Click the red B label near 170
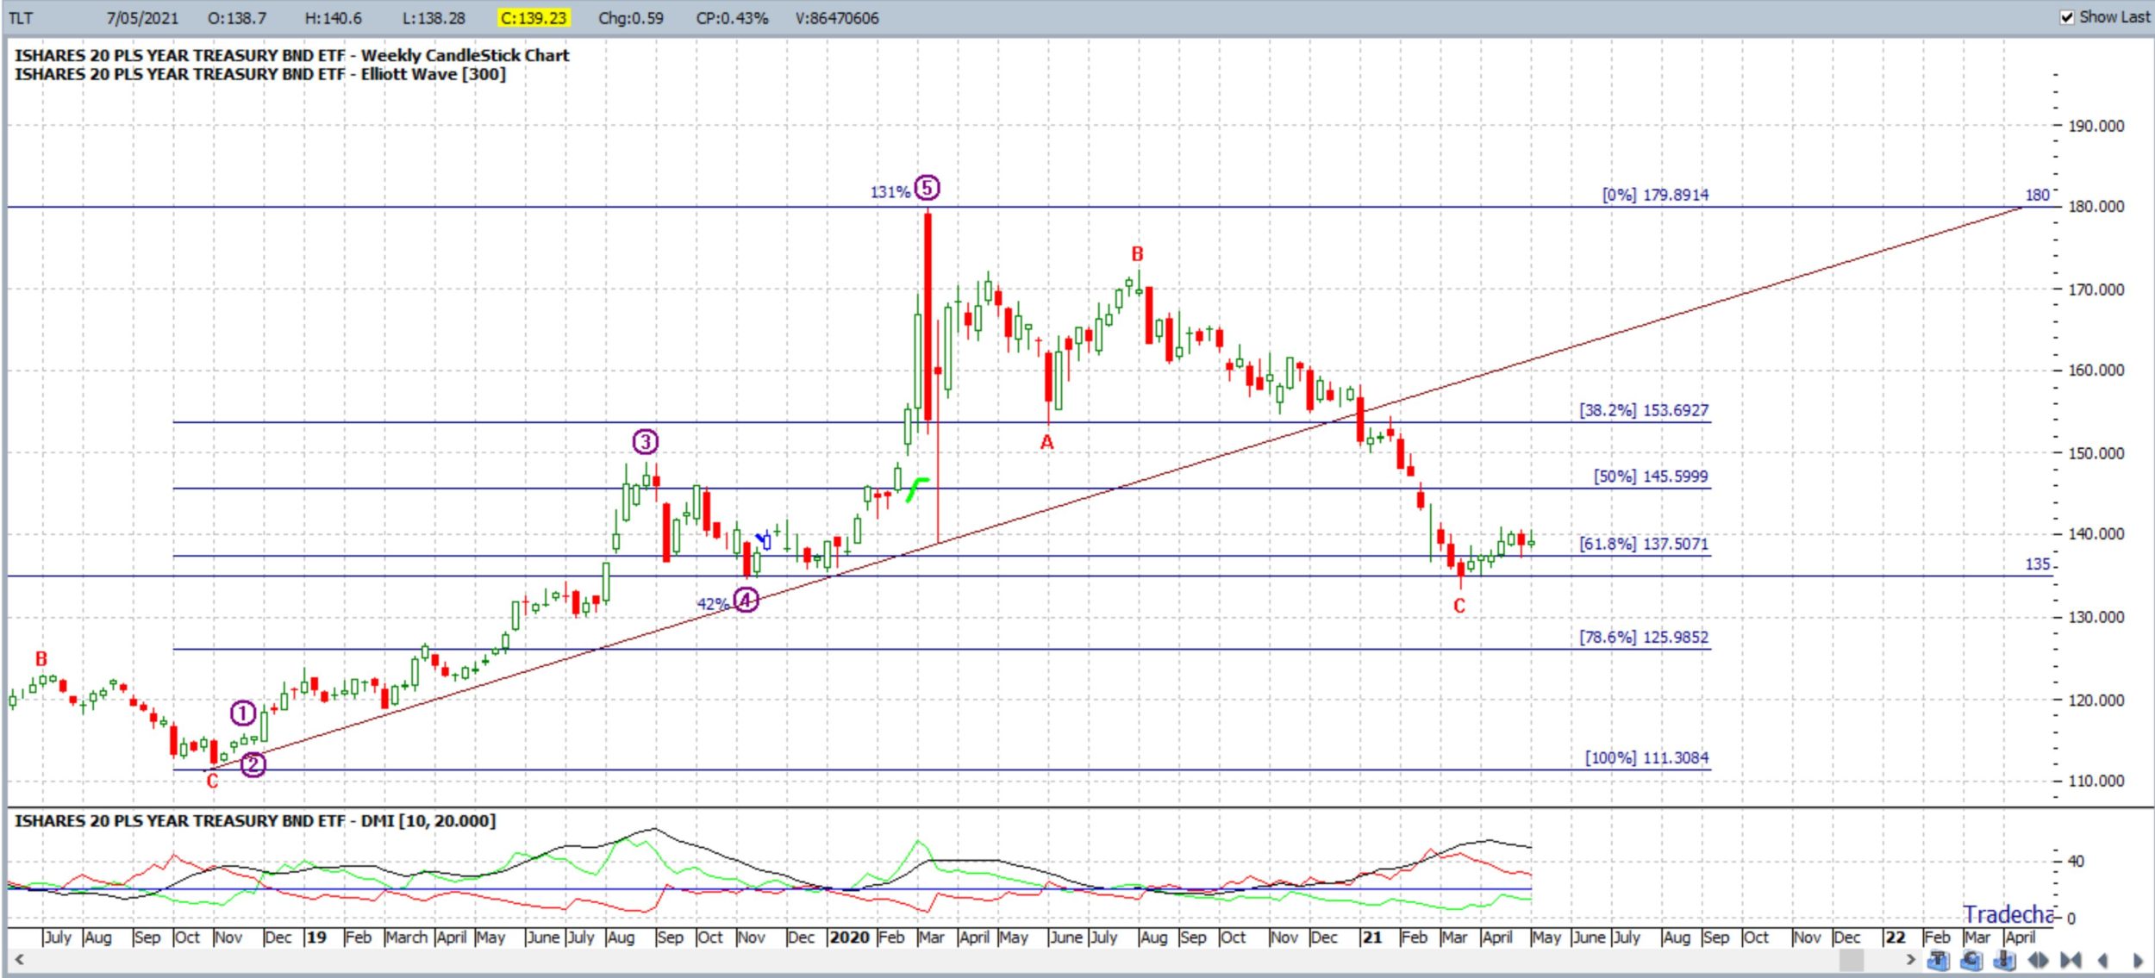 point(1137,254)
